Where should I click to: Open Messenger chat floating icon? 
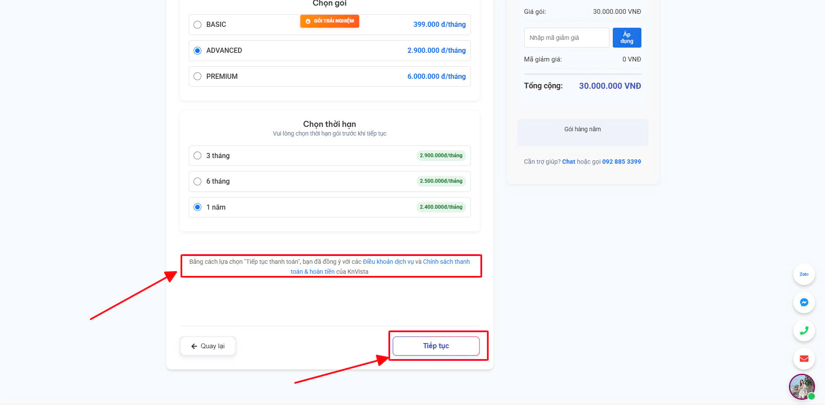click(x=804, y=302)
